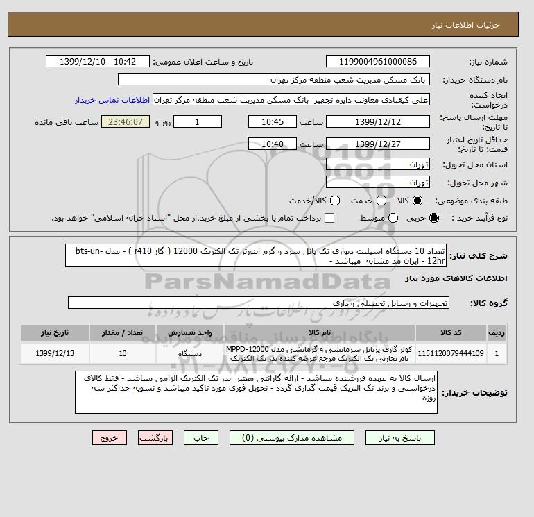Click response deadline time 10:45
The width and height of the screenshot is (534, 517).
click(273, 121)
